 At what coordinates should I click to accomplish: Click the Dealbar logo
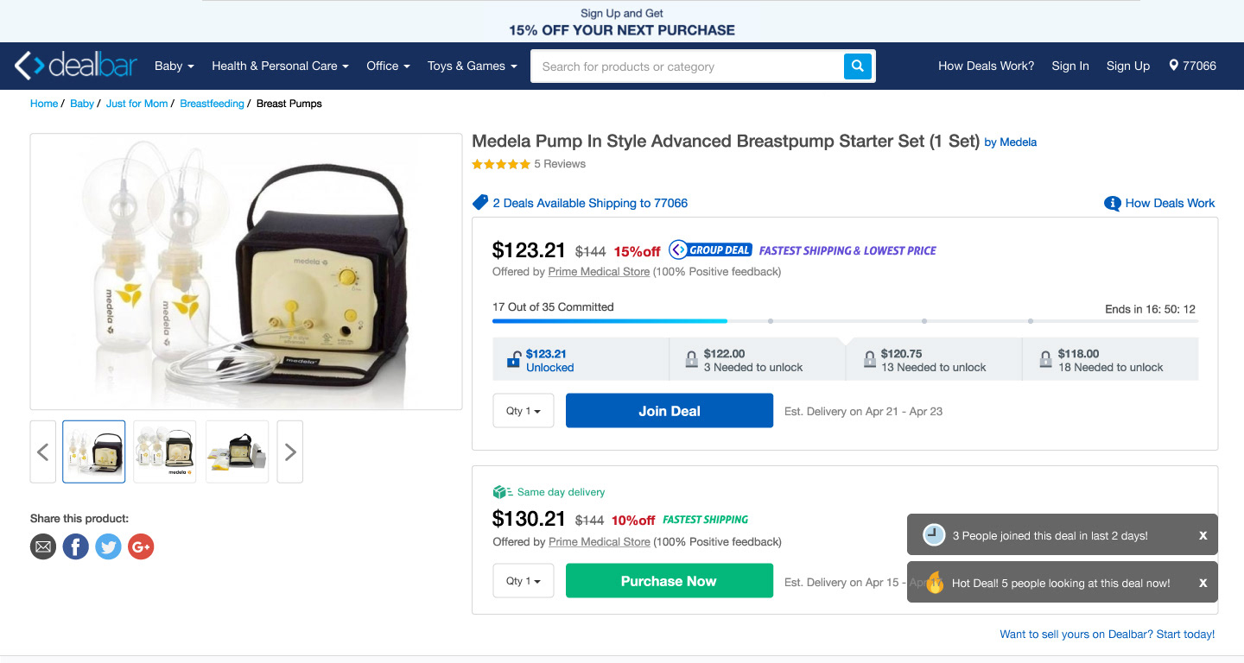(x=76, y=66)
